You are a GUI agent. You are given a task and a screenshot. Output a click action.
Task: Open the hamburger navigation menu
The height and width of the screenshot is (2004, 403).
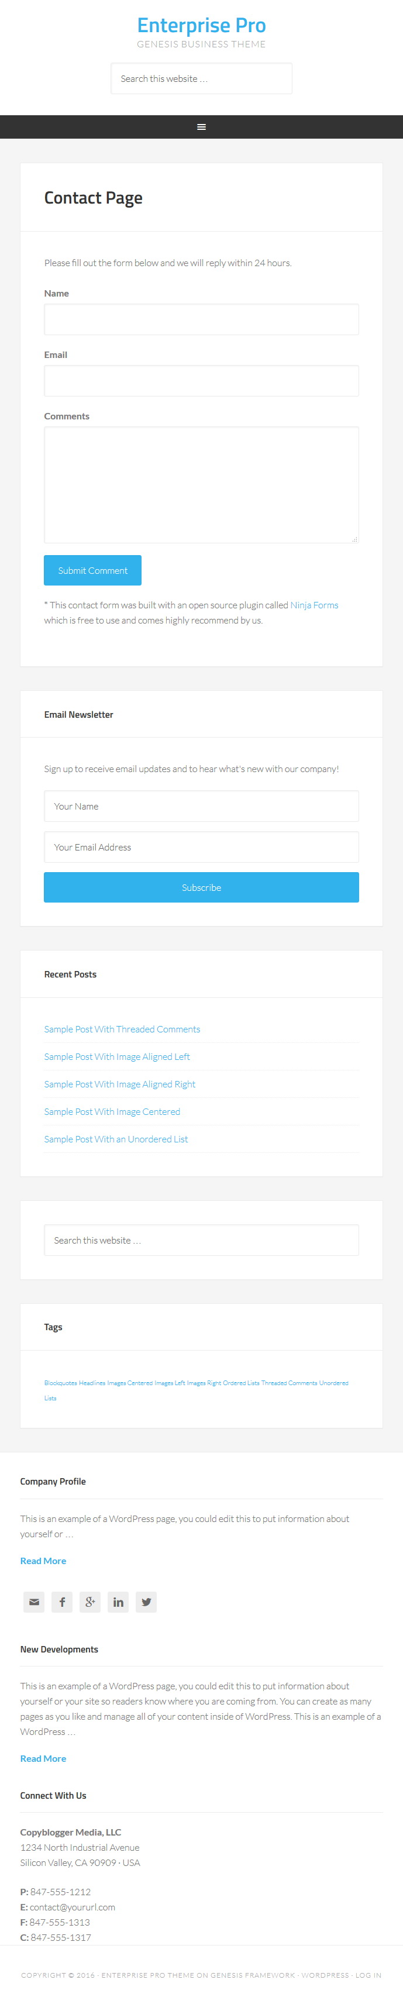[201, 127]
